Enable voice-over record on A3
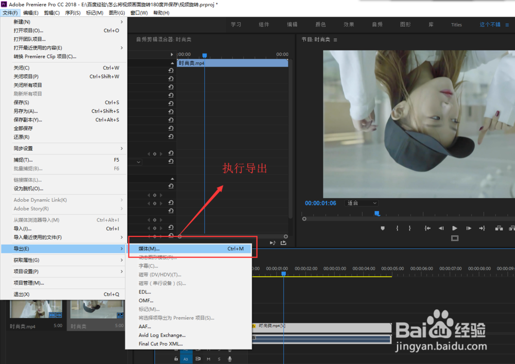The height and width of the screenshot is (364, 515). 230,359
